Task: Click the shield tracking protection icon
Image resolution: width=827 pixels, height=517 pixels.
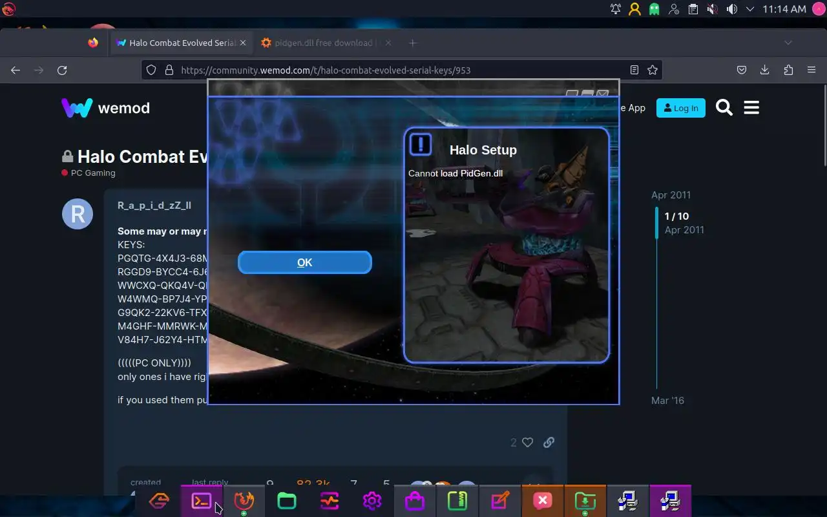Action: (151, 70)
